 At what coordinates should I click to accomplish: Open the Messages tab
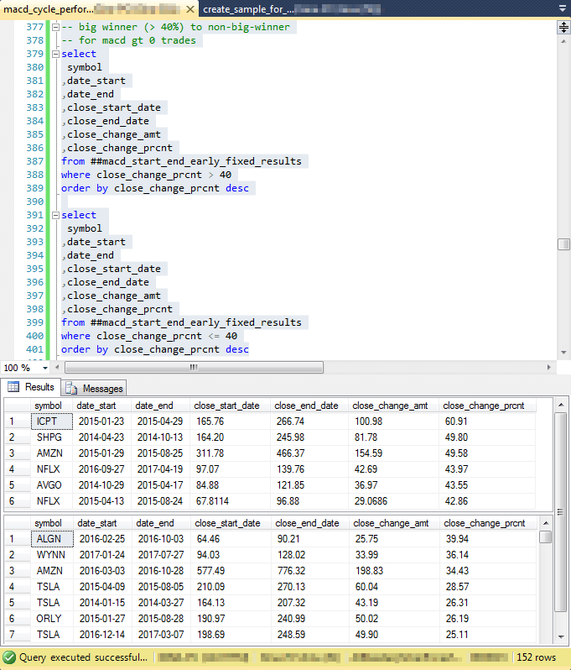point(94,389)
